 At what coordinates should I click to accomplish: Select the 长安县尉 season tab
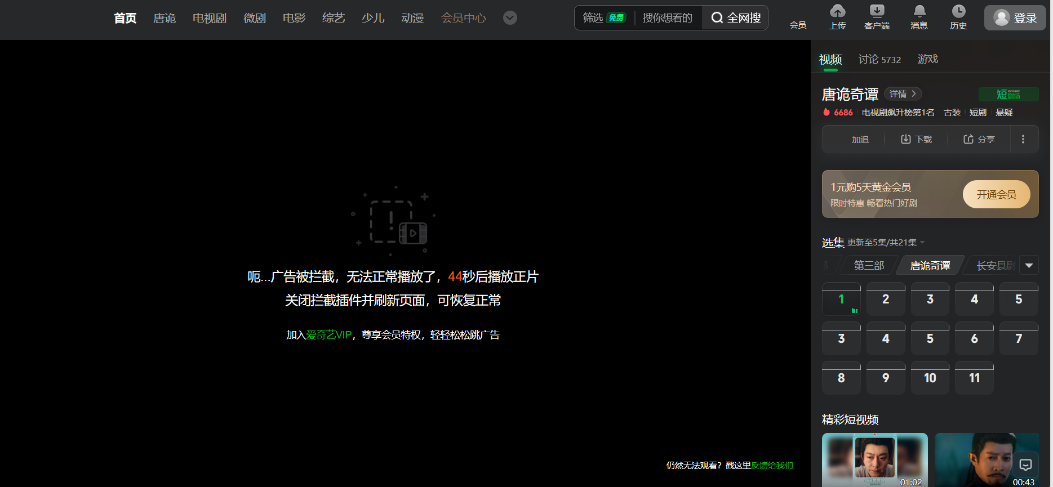click(995, 266)
